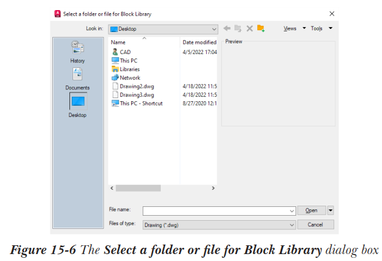Open the Views menu
The height and width of the screenshot is (261, 382).
pyautogui.click(x=290, y=28)
